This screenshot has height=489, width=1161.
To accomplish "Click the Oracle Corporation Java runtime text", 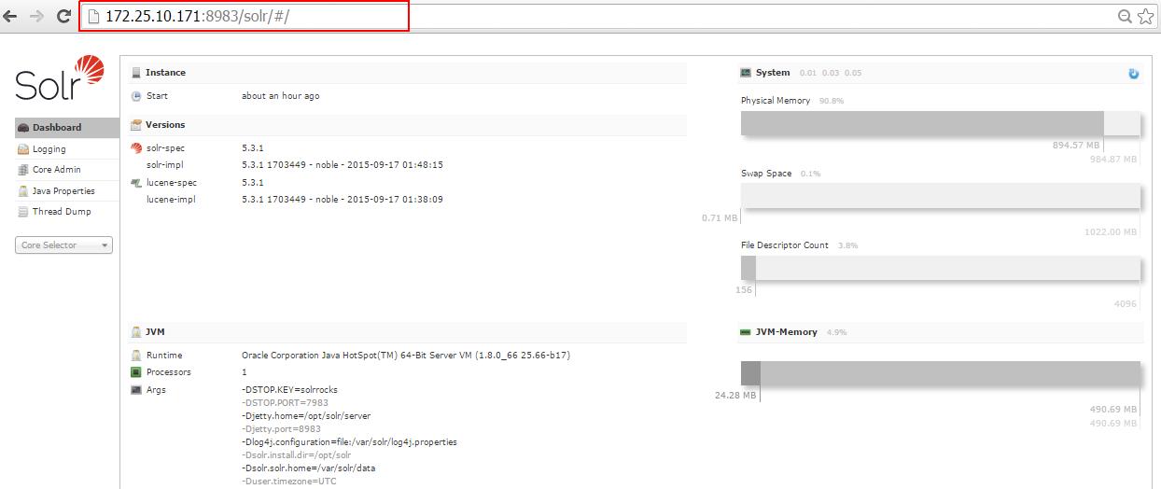I will tap(406, 356).
